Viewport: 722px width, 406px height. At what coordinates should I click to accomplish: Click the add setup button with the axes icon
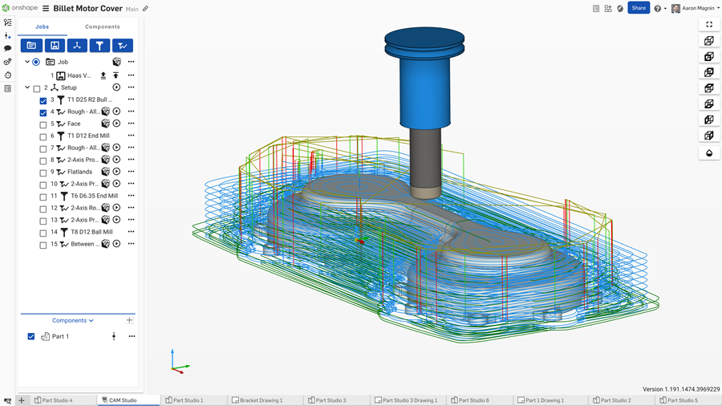(x=77, y=46)
